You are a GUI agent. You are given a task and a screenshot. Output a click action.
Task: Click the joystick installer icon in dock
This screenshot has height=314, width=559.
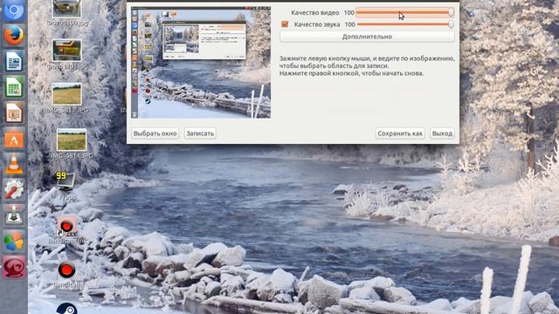(14, 215)
